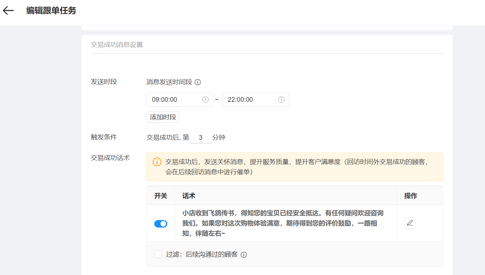Click the notice text starting 交易成功后,发送关怀消息
485x275 pixels.
[x=296, y=167]
